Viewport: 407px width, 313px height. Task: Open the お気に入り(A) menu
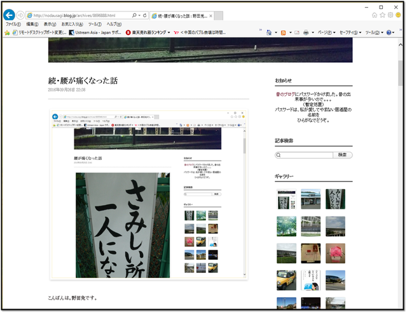click(72, 24)
